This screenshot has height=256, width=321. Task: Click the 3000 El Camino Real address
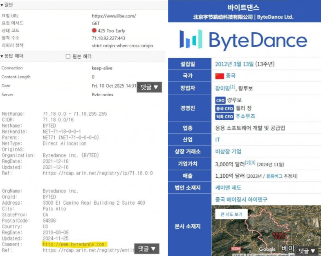[x=94, y=203]
